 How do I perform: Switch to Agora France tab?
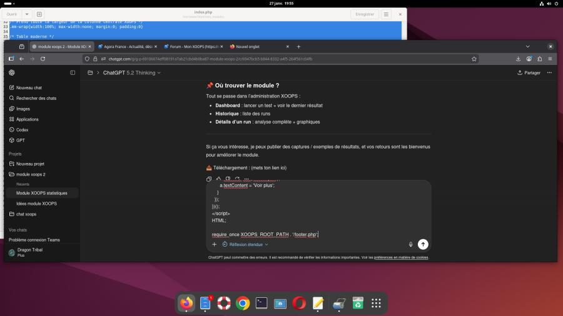point(127,47)
